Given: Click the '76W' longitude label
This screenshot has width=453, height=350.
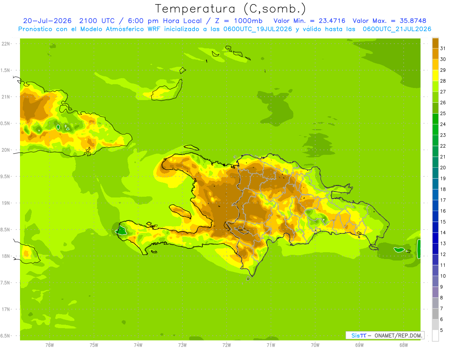Looking at the screenshot, I should [x=49, y=345].
